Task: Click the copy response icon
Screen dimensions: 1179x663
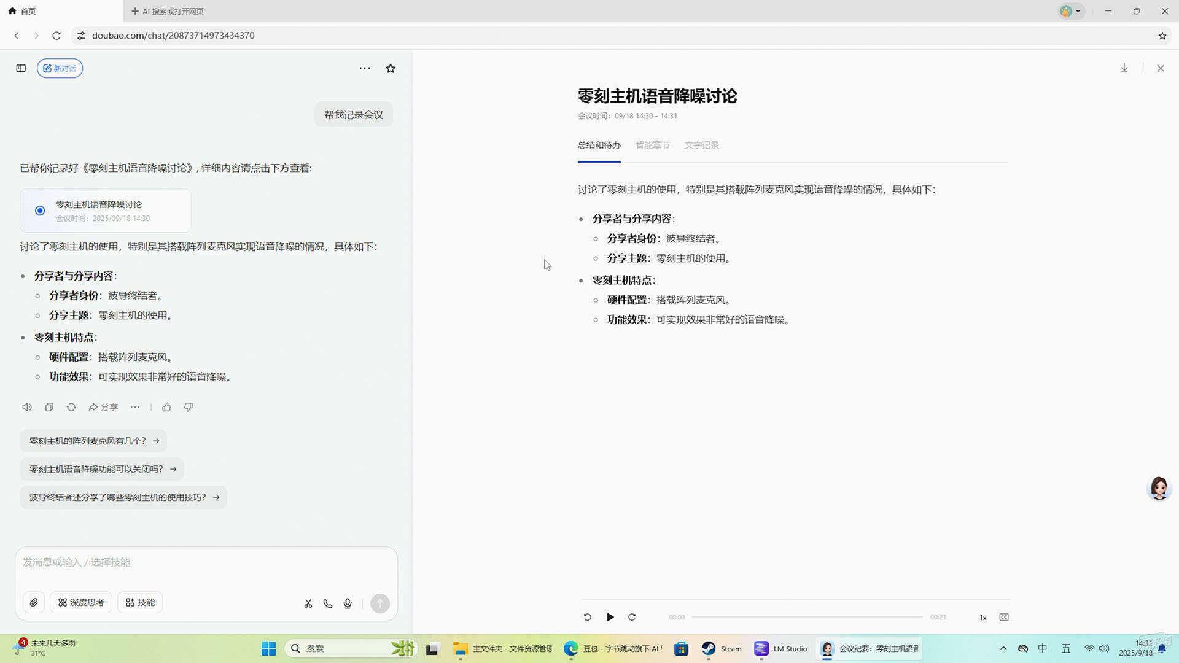Action: [49, 407]
